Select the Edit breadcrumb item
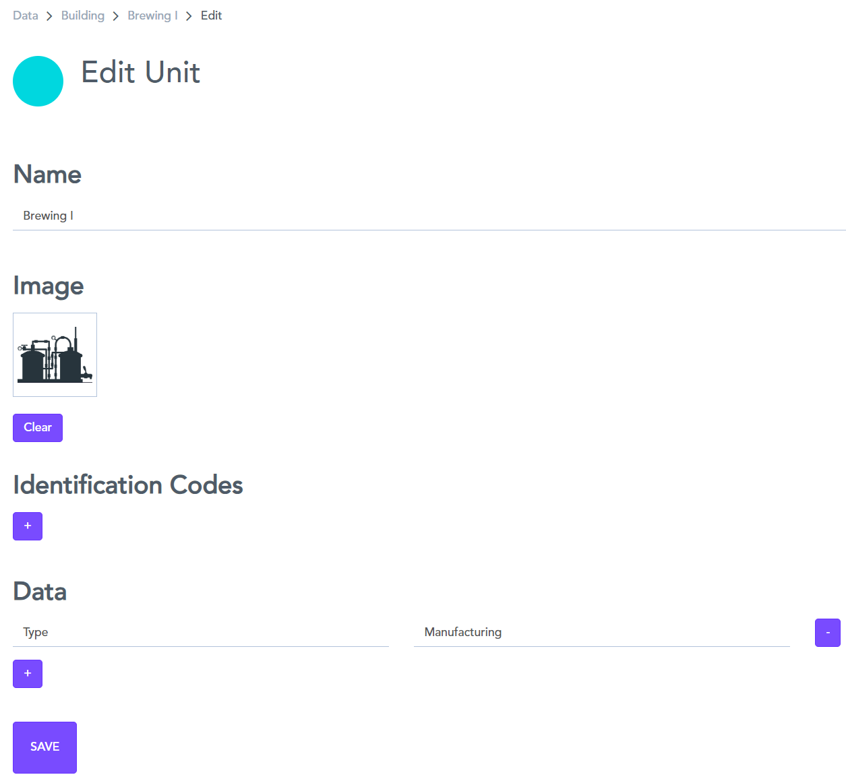This screenshot has height=781, width=846. 211,15
